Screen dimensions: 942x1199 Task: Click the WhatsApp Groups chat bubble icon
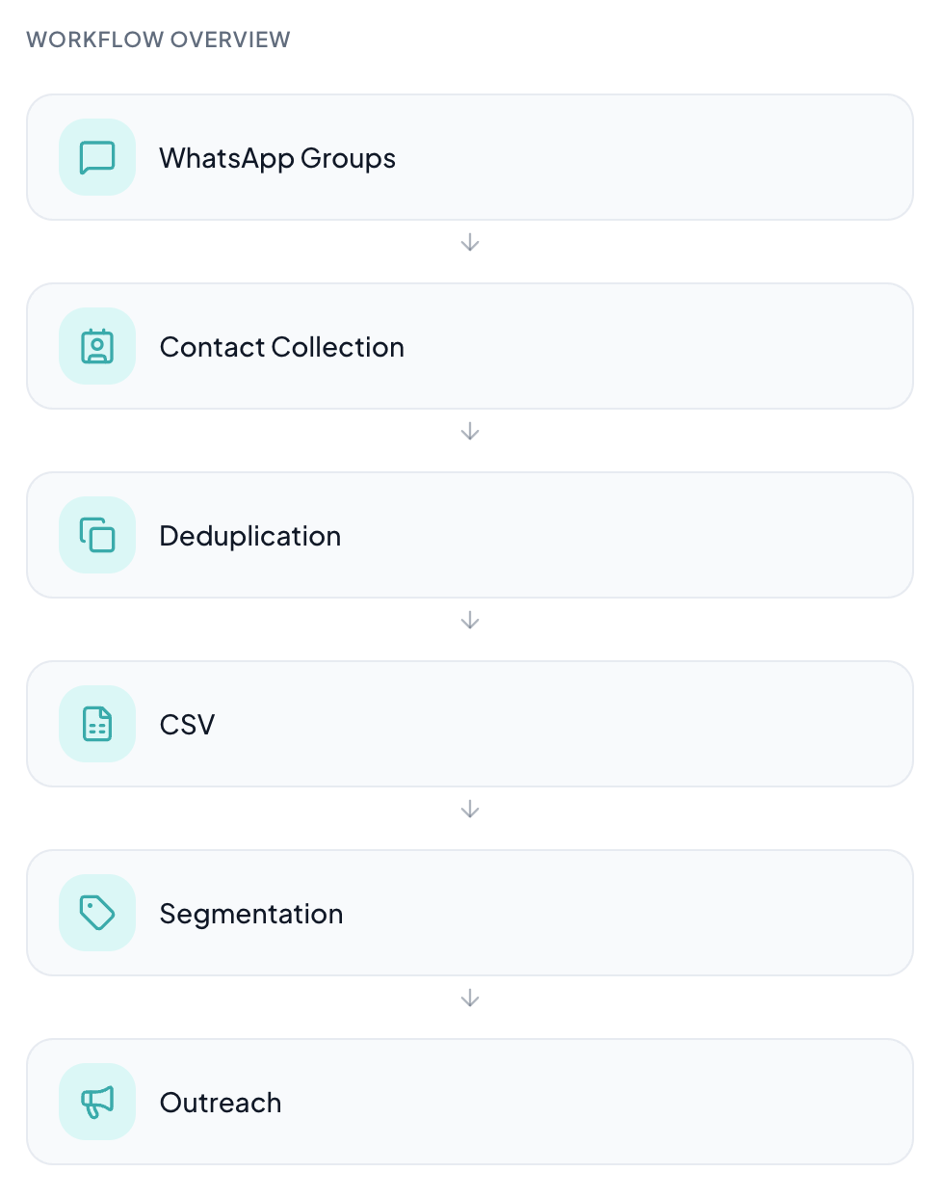tap(97, 157)
